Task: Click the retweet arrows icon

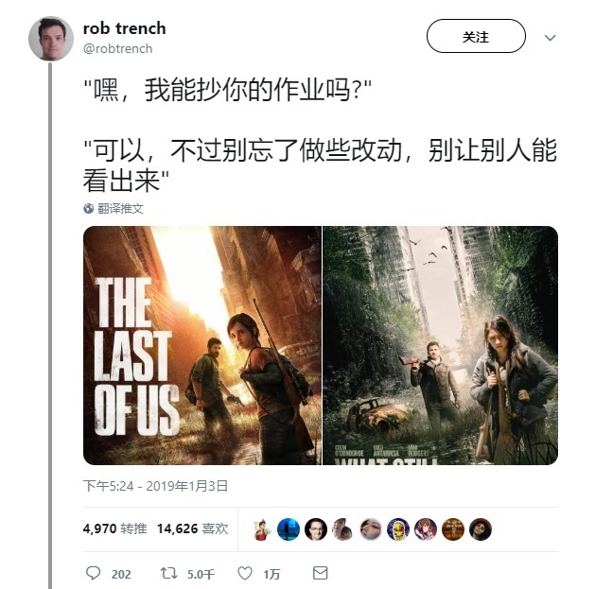Action: pos(169,573)
